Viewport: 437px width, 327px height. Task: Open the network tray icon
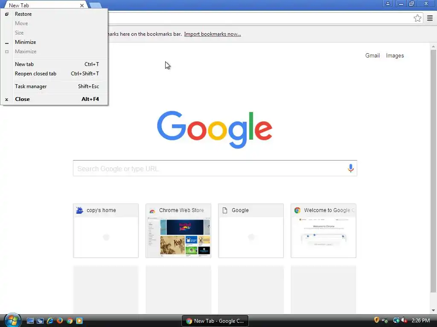coord(396,320)
